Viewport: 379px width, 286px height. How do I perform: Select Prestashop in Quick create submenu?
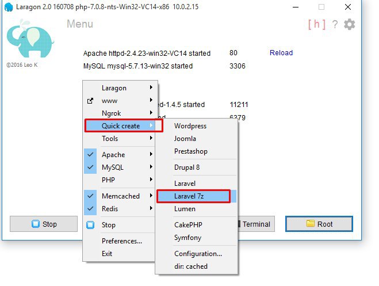coord(197,151)
